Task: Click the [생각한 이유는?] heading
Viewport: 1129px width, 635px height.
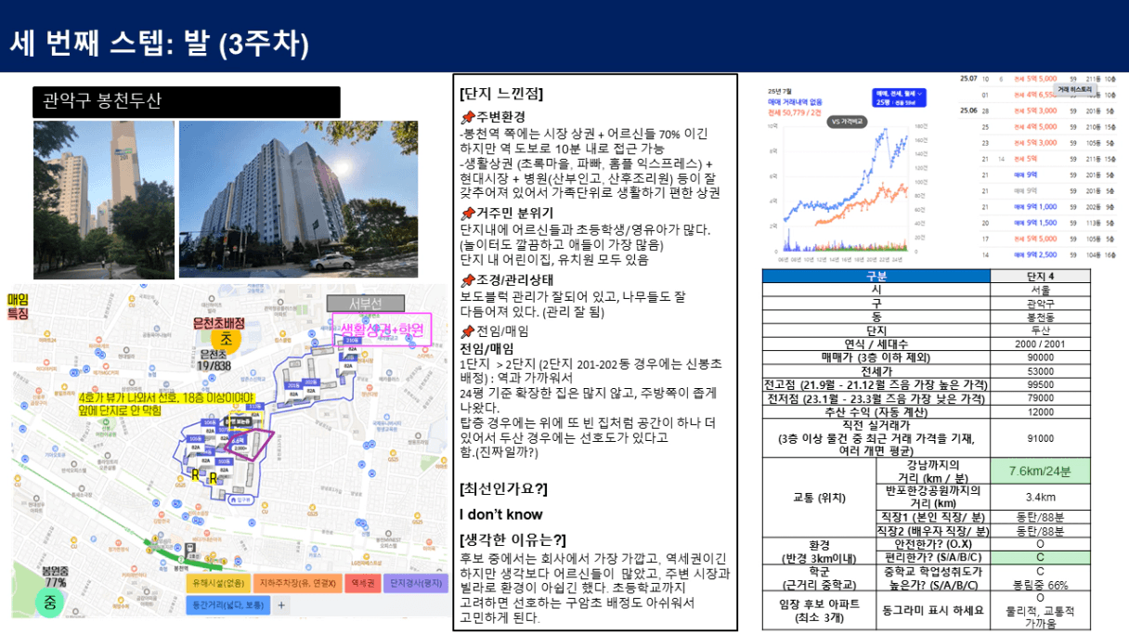Action: click(x=513, y=539)
